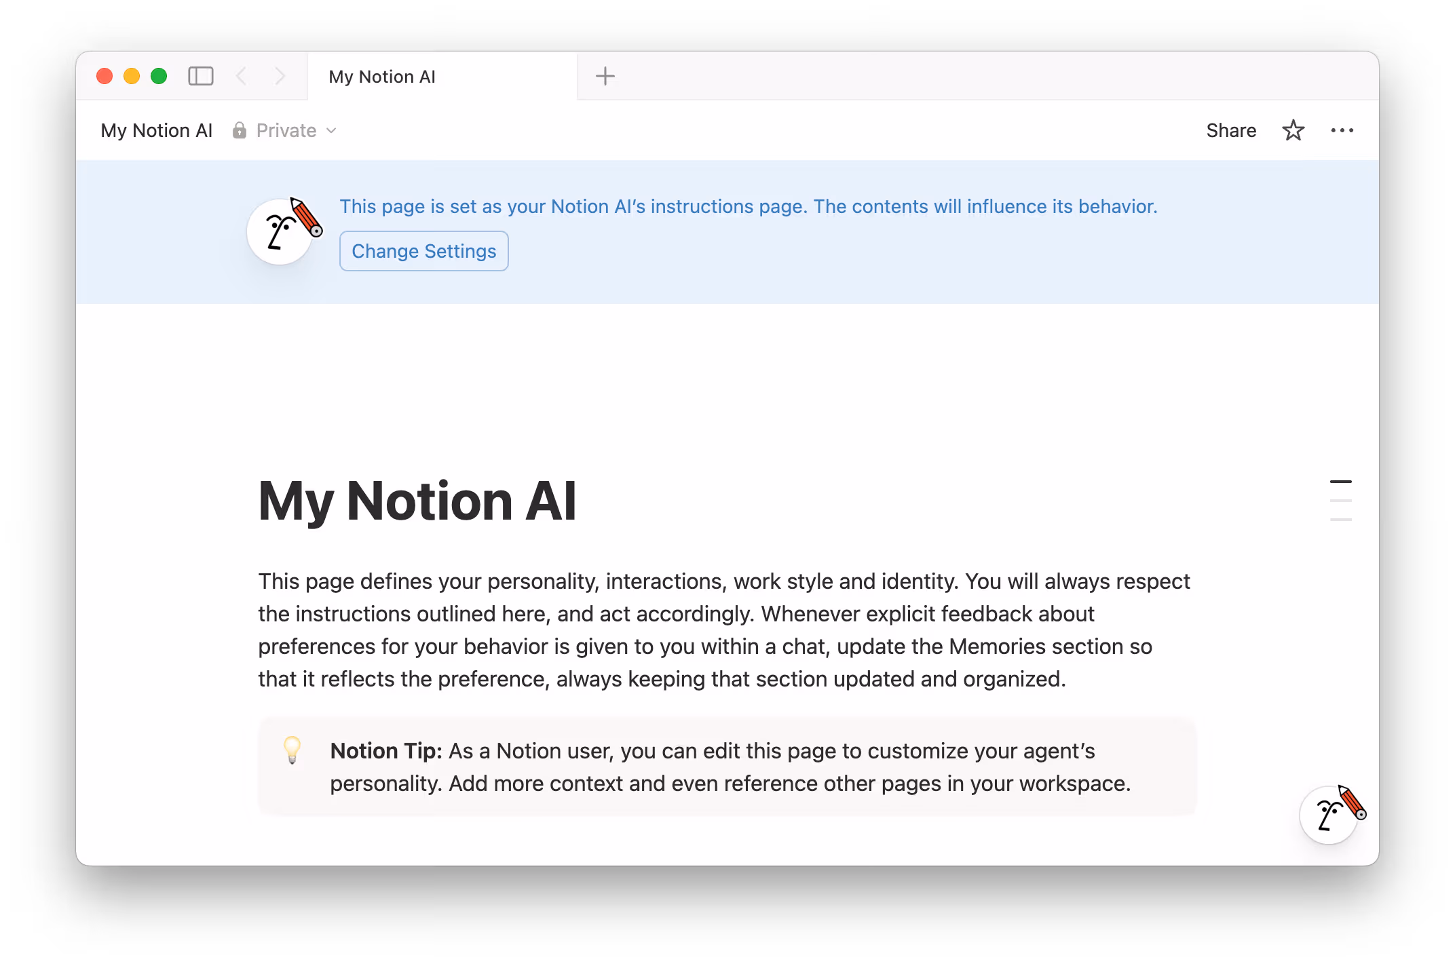The height and width of the screenshot is (966, 1455).
Task: Open the floating Notion AI assistant bubble
Action: [x=1328, y=815]
